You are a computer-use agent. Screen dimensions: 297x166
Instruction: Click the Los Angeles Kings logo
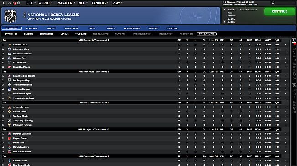click(x=10, y=80)
